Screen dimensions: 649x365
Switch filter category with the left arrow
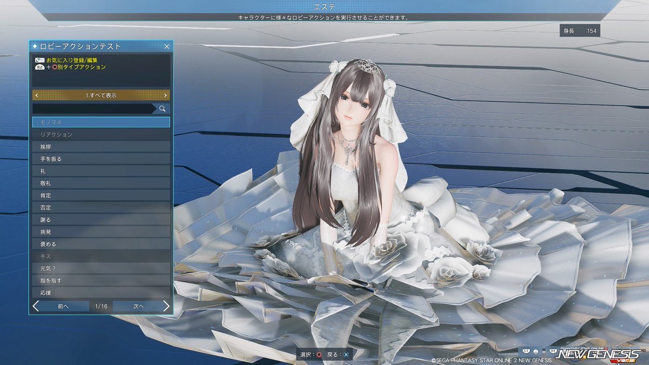point(36,95)
